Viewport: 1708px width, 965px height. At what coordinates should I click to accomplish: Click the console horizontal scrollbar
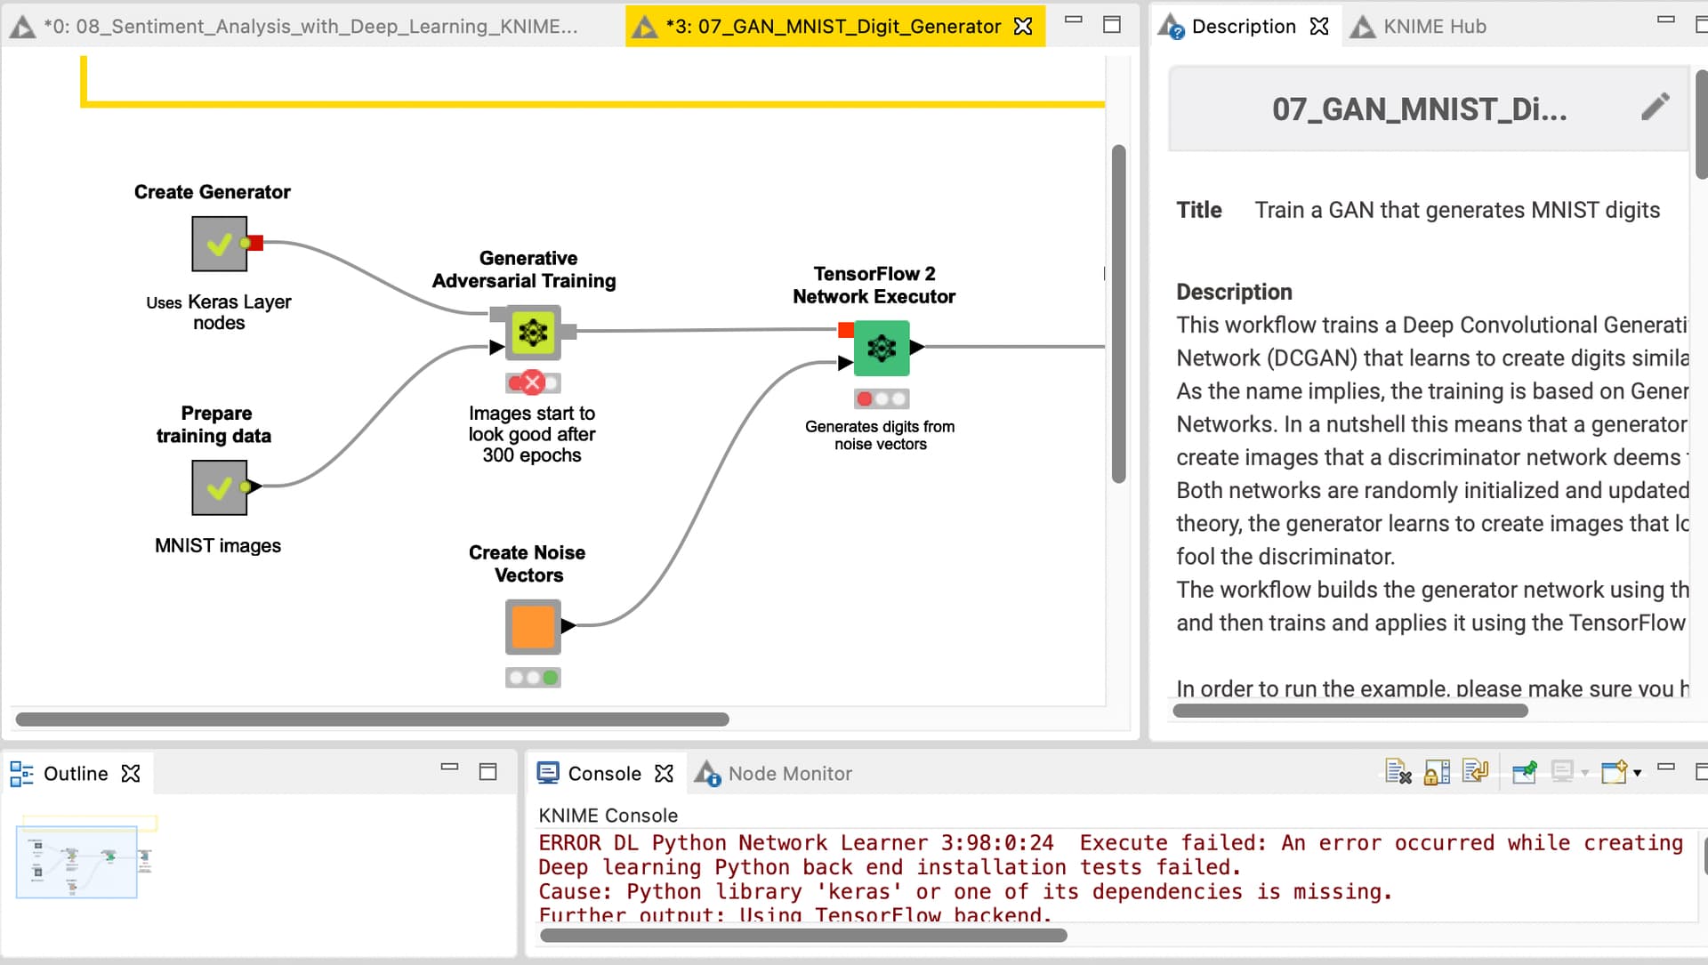pyautogui.click(x=802, y=936)
